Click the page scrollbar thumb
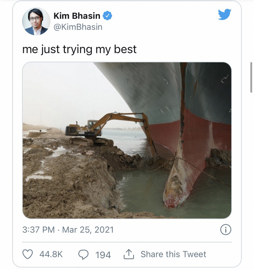Screen dimensions: 254x270 (x=251, y=77)
